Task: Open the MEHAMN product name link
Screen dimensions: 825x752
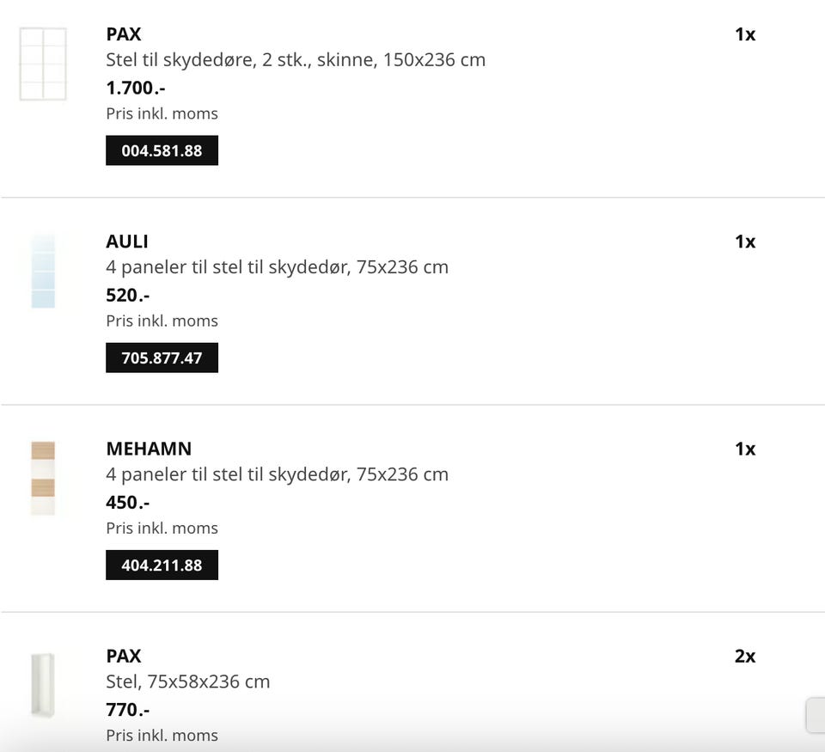Action: (x=149, y=449)
